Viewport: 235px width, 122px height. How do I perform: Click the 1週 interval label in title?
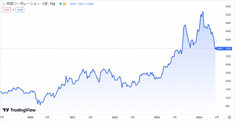pyautogui.click(x=45, y=4)
